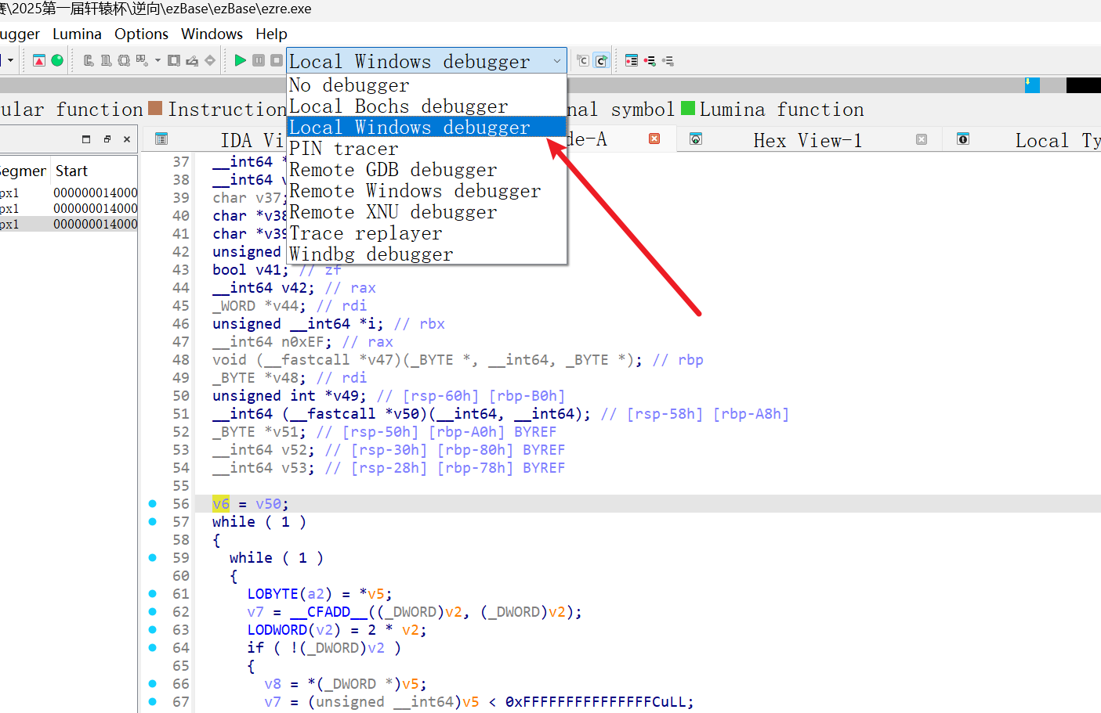Image resolution: width=1101 pixels, height=713 pixels.
Task: Click the gray dot list toolbar icon
Action: 668,60
